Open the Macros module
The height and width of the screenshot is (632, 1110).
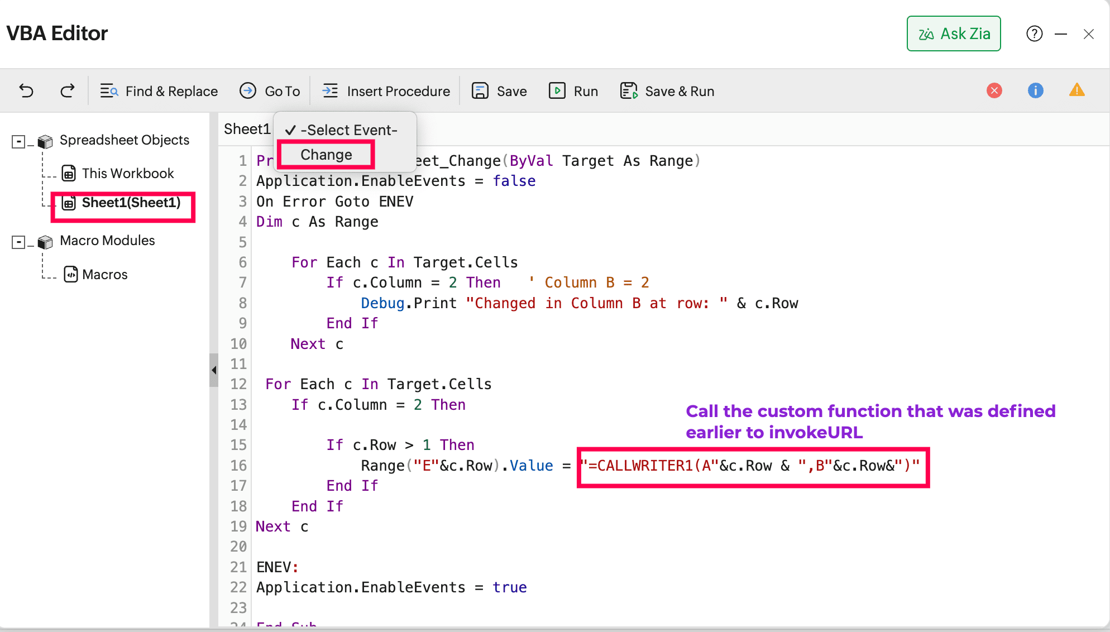[x=104, y=275]
